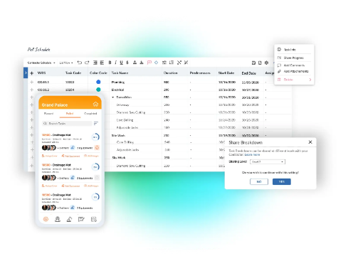Click the pink flag icon in the toolbar

(149, 63)
